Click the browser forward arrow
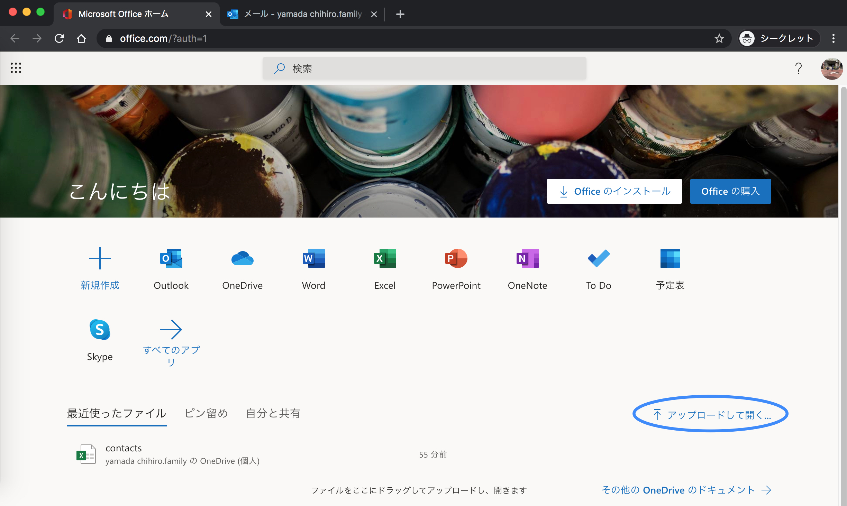Image resolution: width=847 pixels, height=506 pixels. [x=37, y=38]
